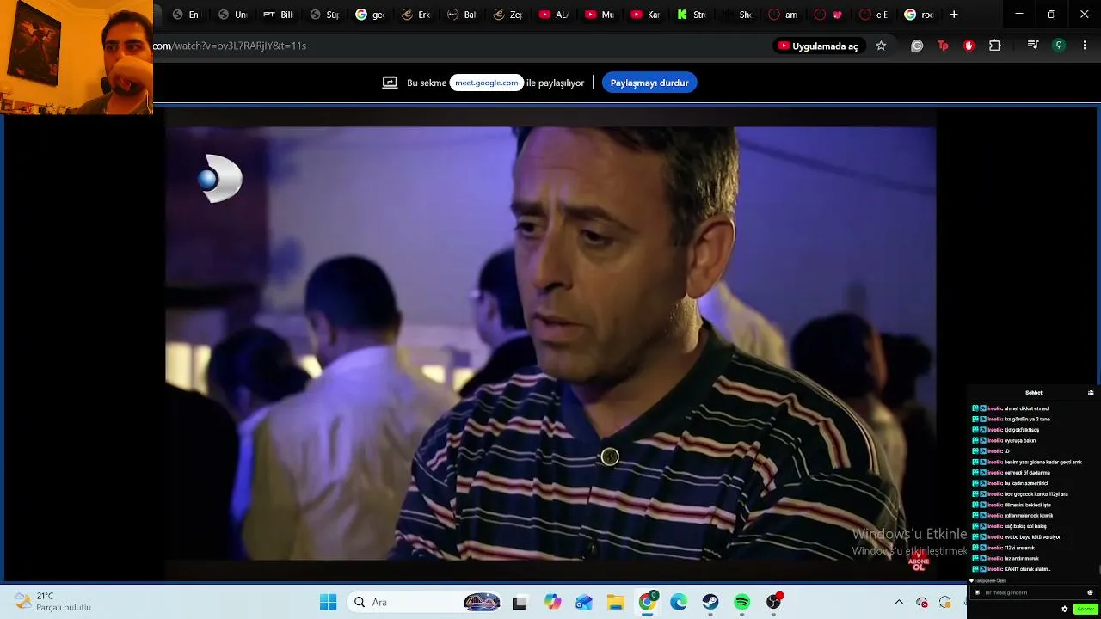Open the Chrome profile avatar
The image size is (1101, 619).
pyautogui.click(x=1059, y=46)
